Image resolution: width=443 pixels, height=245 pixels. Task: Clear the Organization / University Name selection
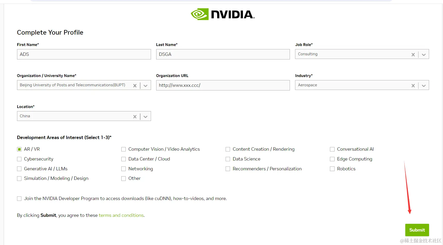coord(135,86)
